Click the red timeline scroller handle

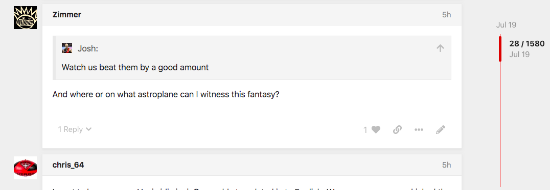(x=500, y=48)
